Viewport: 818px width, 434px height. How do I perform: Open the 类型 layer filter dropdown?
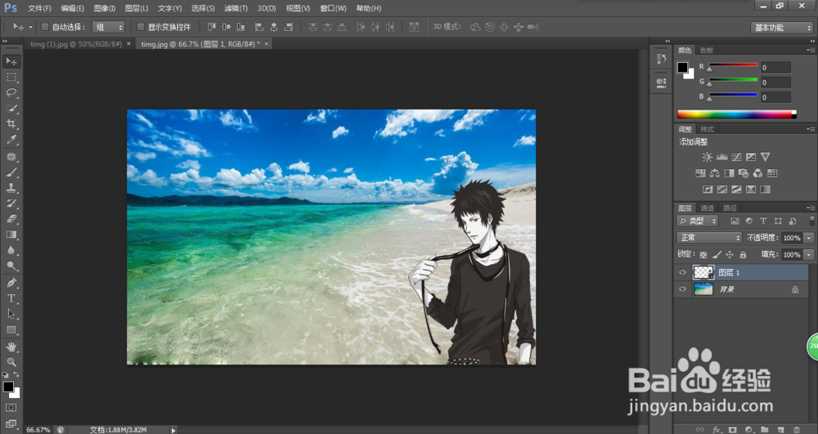point(698,221)
